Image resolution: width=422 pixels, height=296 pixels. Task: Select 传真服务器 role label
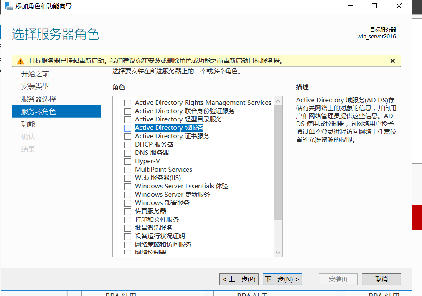click(151, 211)
